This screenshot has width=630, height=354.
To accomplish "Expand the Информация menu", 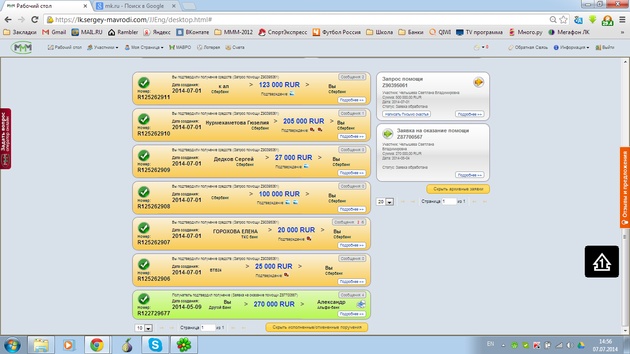I will pyautogui.click(x=571, y=47).
